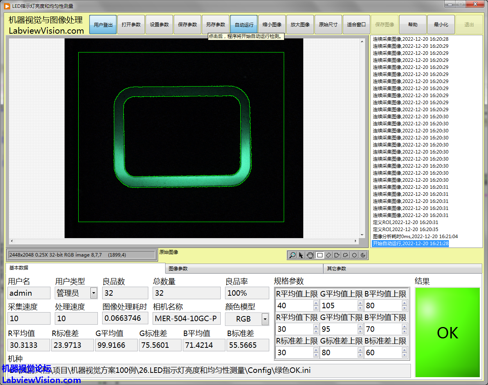
Task: Select the freehand region ROI tool
Action: 346,255
